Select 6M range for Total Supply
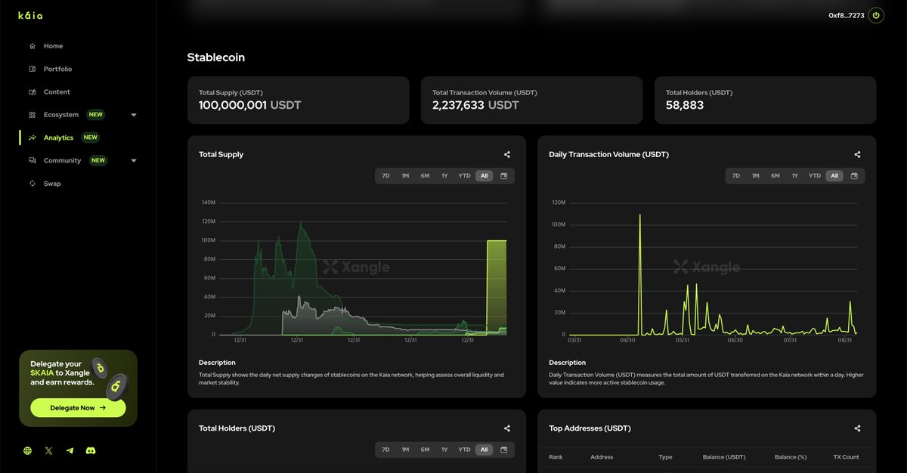 click(425, 175)
